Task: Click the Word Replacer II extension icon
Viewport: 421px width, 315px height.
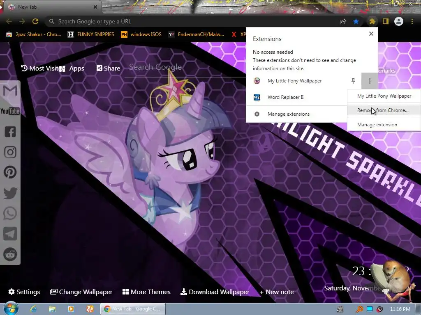Action: point(257,97)
